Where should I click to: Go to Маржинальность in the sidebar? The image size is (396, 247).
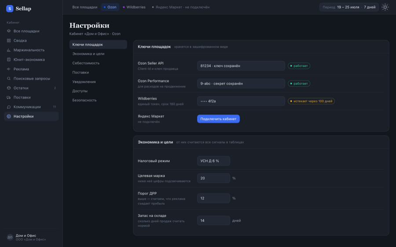31,50
